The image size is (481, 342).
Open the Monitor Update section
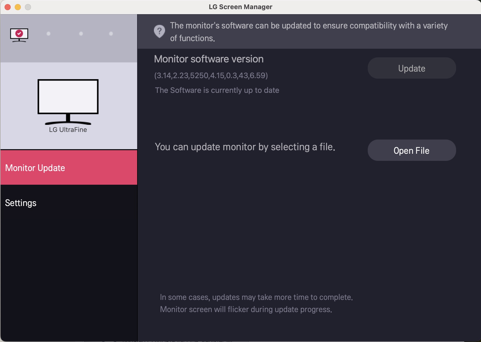coord(69,167)
